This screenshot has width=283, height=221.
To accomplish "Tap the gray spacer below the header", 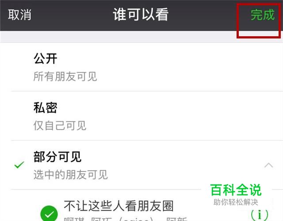I will (118, 37).
